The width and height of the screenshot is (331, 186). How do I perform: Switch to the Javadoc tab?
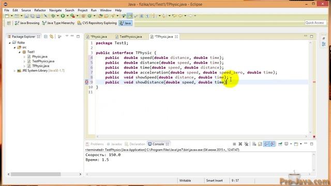[x=114, y=144]
